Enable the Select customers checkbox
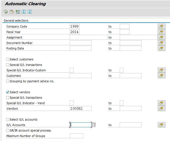Screen dimensions: 170x141 (7, 59)
